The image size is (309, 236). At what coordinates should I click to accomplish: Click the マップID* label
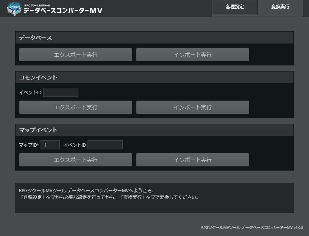click(x=29, y=145)
